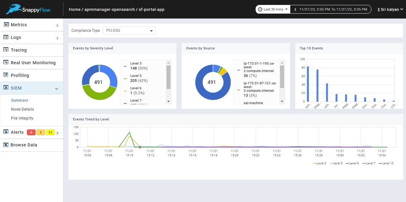Click the Alerts sidebar icon

(x=6, y=132)
